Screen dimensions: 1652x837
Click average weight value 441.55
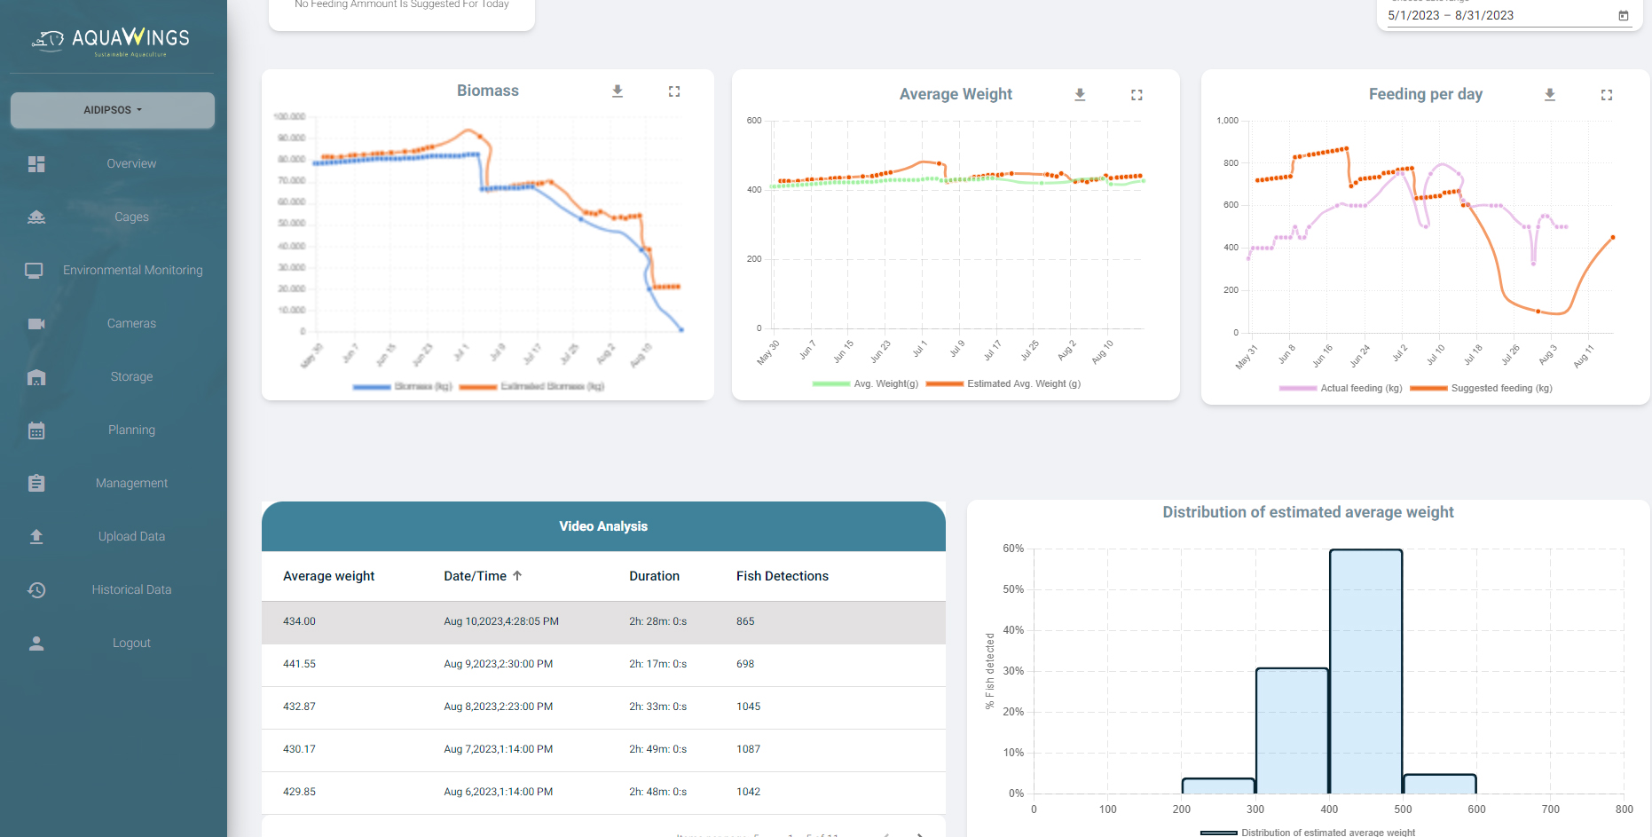coord(299,664)
